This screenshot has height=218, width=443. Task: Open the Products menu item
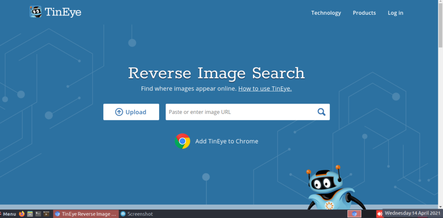tap(364, 13)
